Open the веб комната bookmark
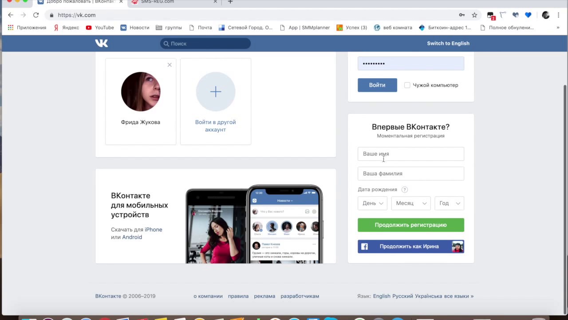 pyautogui.click(x=393, y=28)
